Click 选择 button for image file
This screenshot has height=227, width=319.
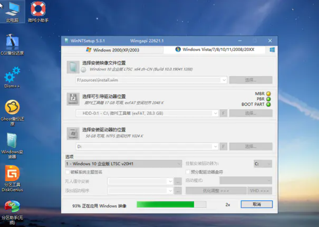click(251, 80)
